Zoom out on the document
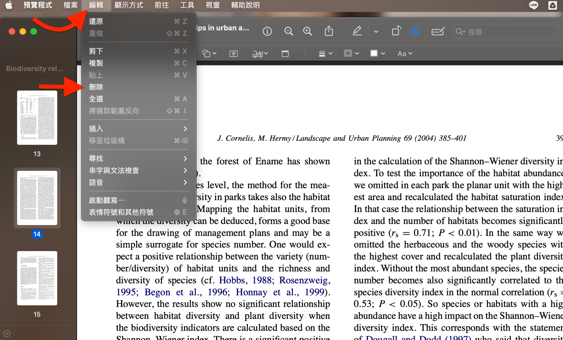 [288, 31]
